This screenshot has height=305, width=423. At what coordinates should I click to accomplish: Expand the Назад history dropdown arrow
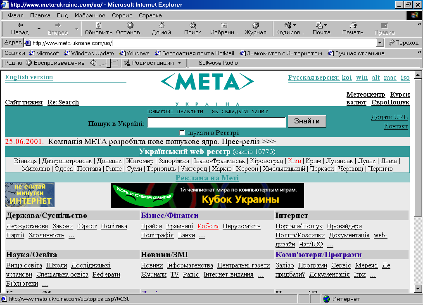click(39, 28)
